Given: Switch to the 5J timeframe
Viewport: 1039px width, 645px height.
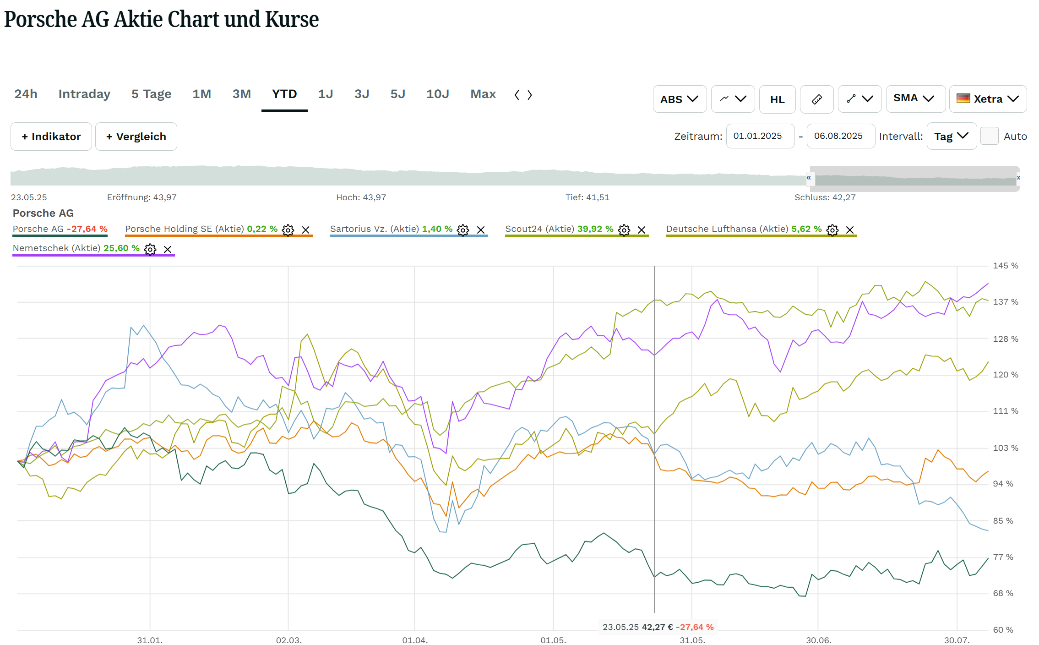Looking at the screenshot, I should (x=397, y=94).
